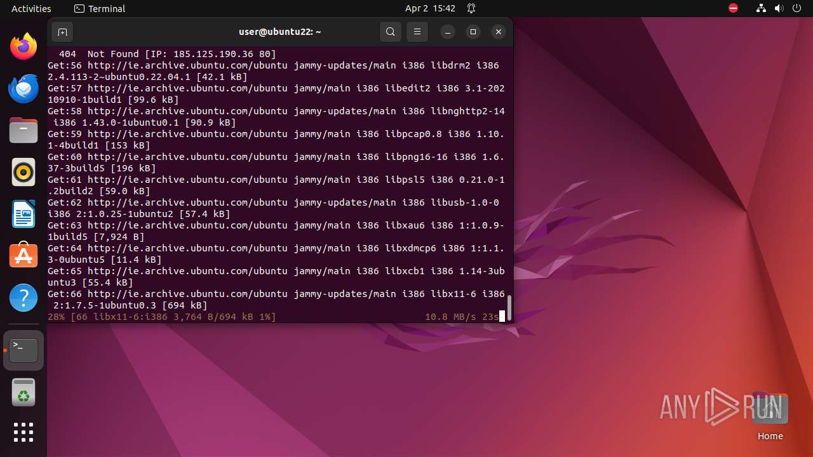The width and height of the screenshot is (813, 457).
Task: Click the network status icon
Action: point(761,8)
